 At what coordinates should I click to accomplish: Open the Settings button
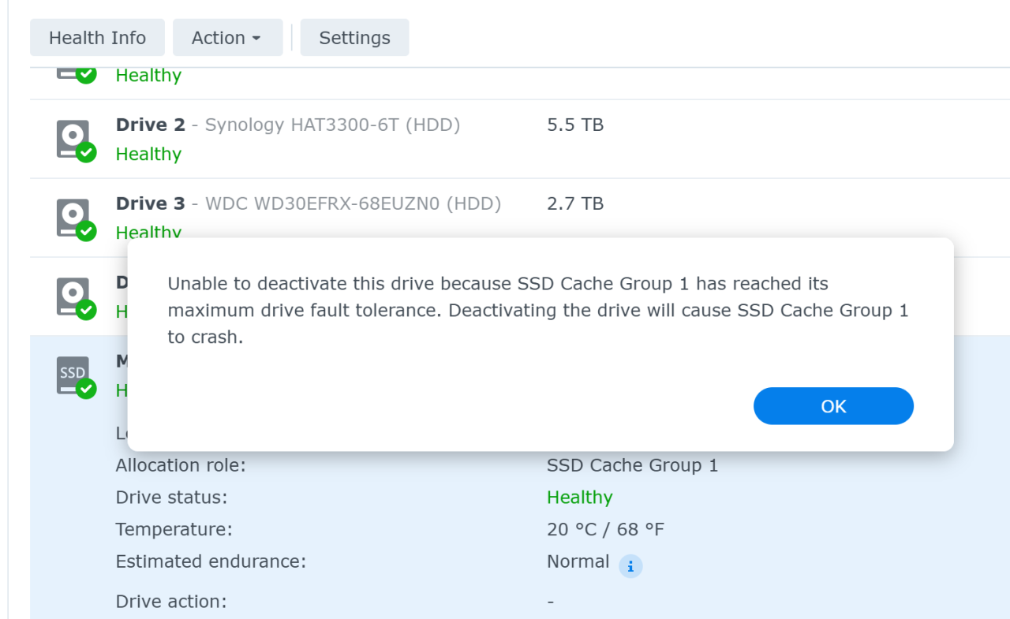coord(354,38)
